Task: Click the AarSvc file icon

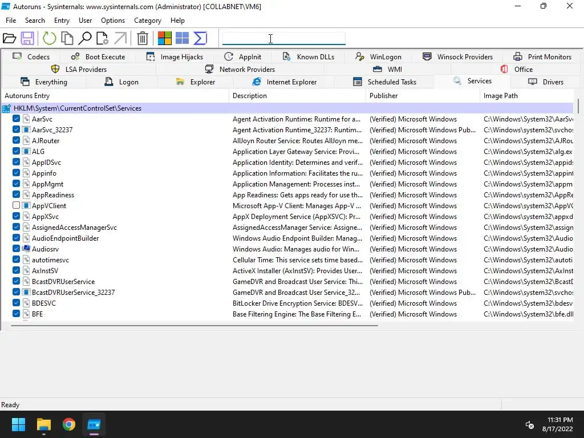Action: 26,119
